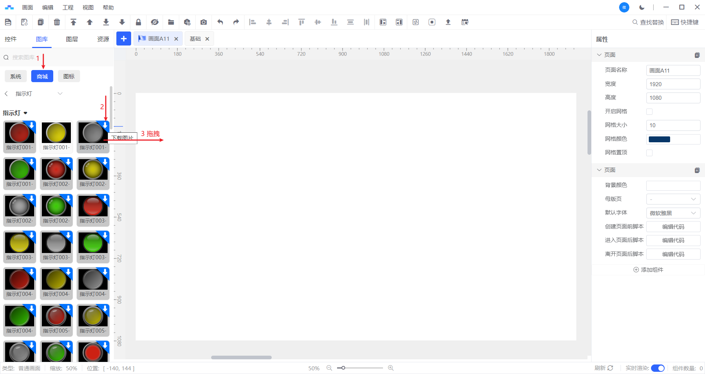Select the 图标 library button
The height and width of the screenshot is (374, 705).
[x=69, y=76]
